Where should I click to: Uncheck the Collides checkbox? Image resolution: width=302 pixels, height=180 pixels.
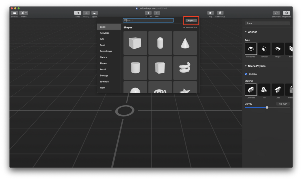246,74
